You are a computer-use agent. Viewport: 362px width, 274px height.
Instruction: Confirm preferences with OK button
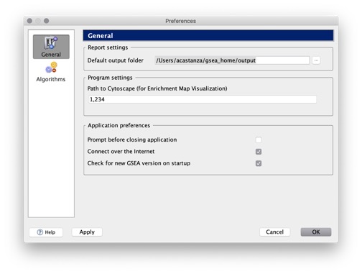click(x=316, y=232)
